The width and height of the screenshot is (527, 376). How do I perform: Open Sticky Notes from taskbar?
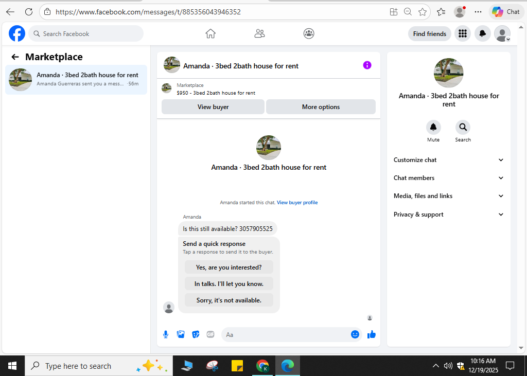(237, 366)
